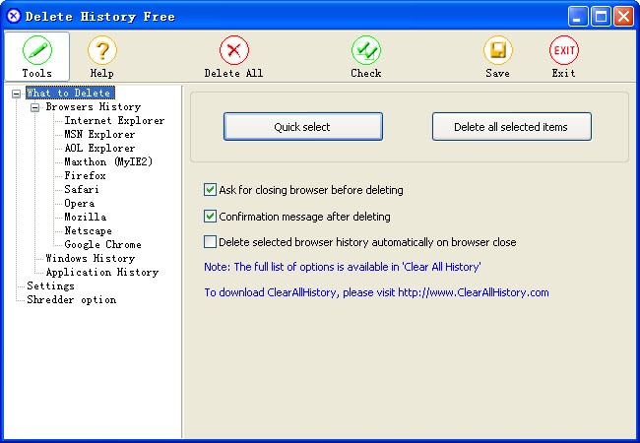The image size is (640, 443).
Task: Collapse the Browsers History tree node
Action: click(34, 107)
